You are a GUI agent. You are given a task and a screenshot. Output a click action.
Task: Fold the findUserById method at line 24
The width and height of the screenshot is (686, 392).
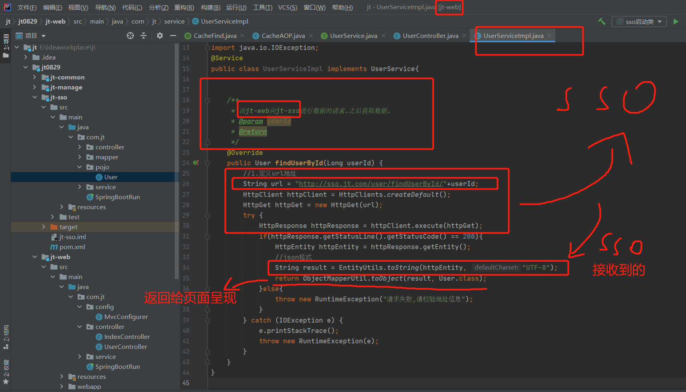[x=207, y=163]
